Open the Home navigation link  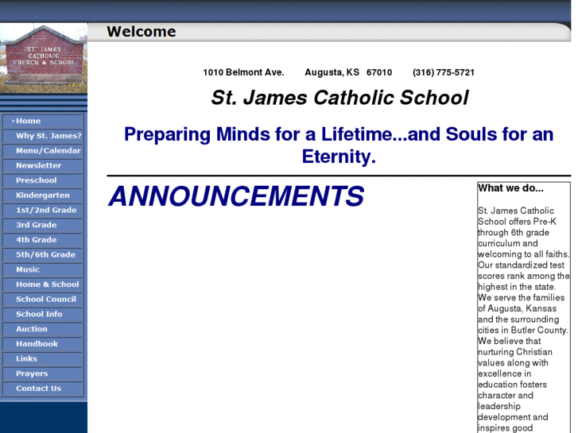click(x=43, y=121)
